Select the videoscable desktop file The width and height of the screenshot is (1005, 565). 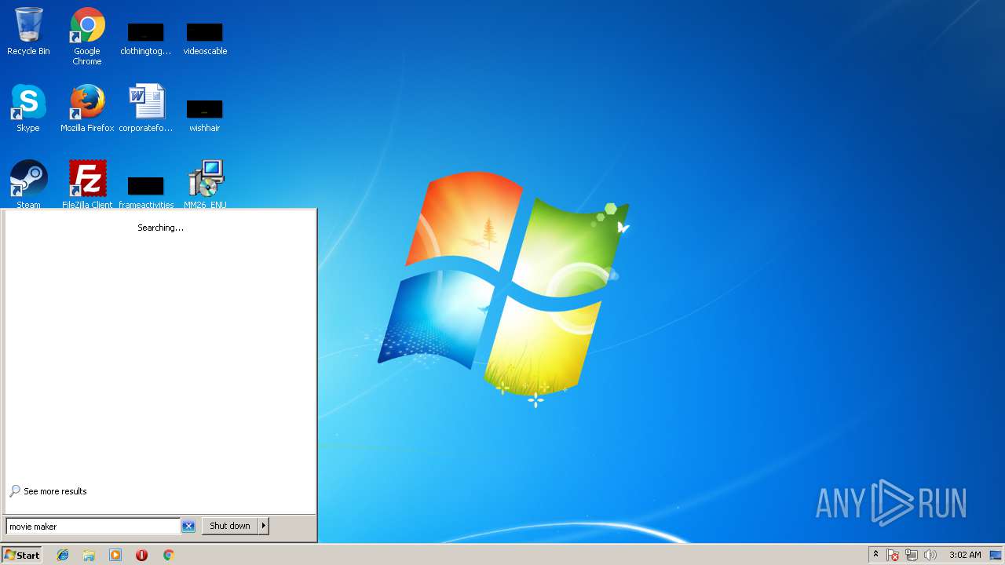(x=205, y=39)
